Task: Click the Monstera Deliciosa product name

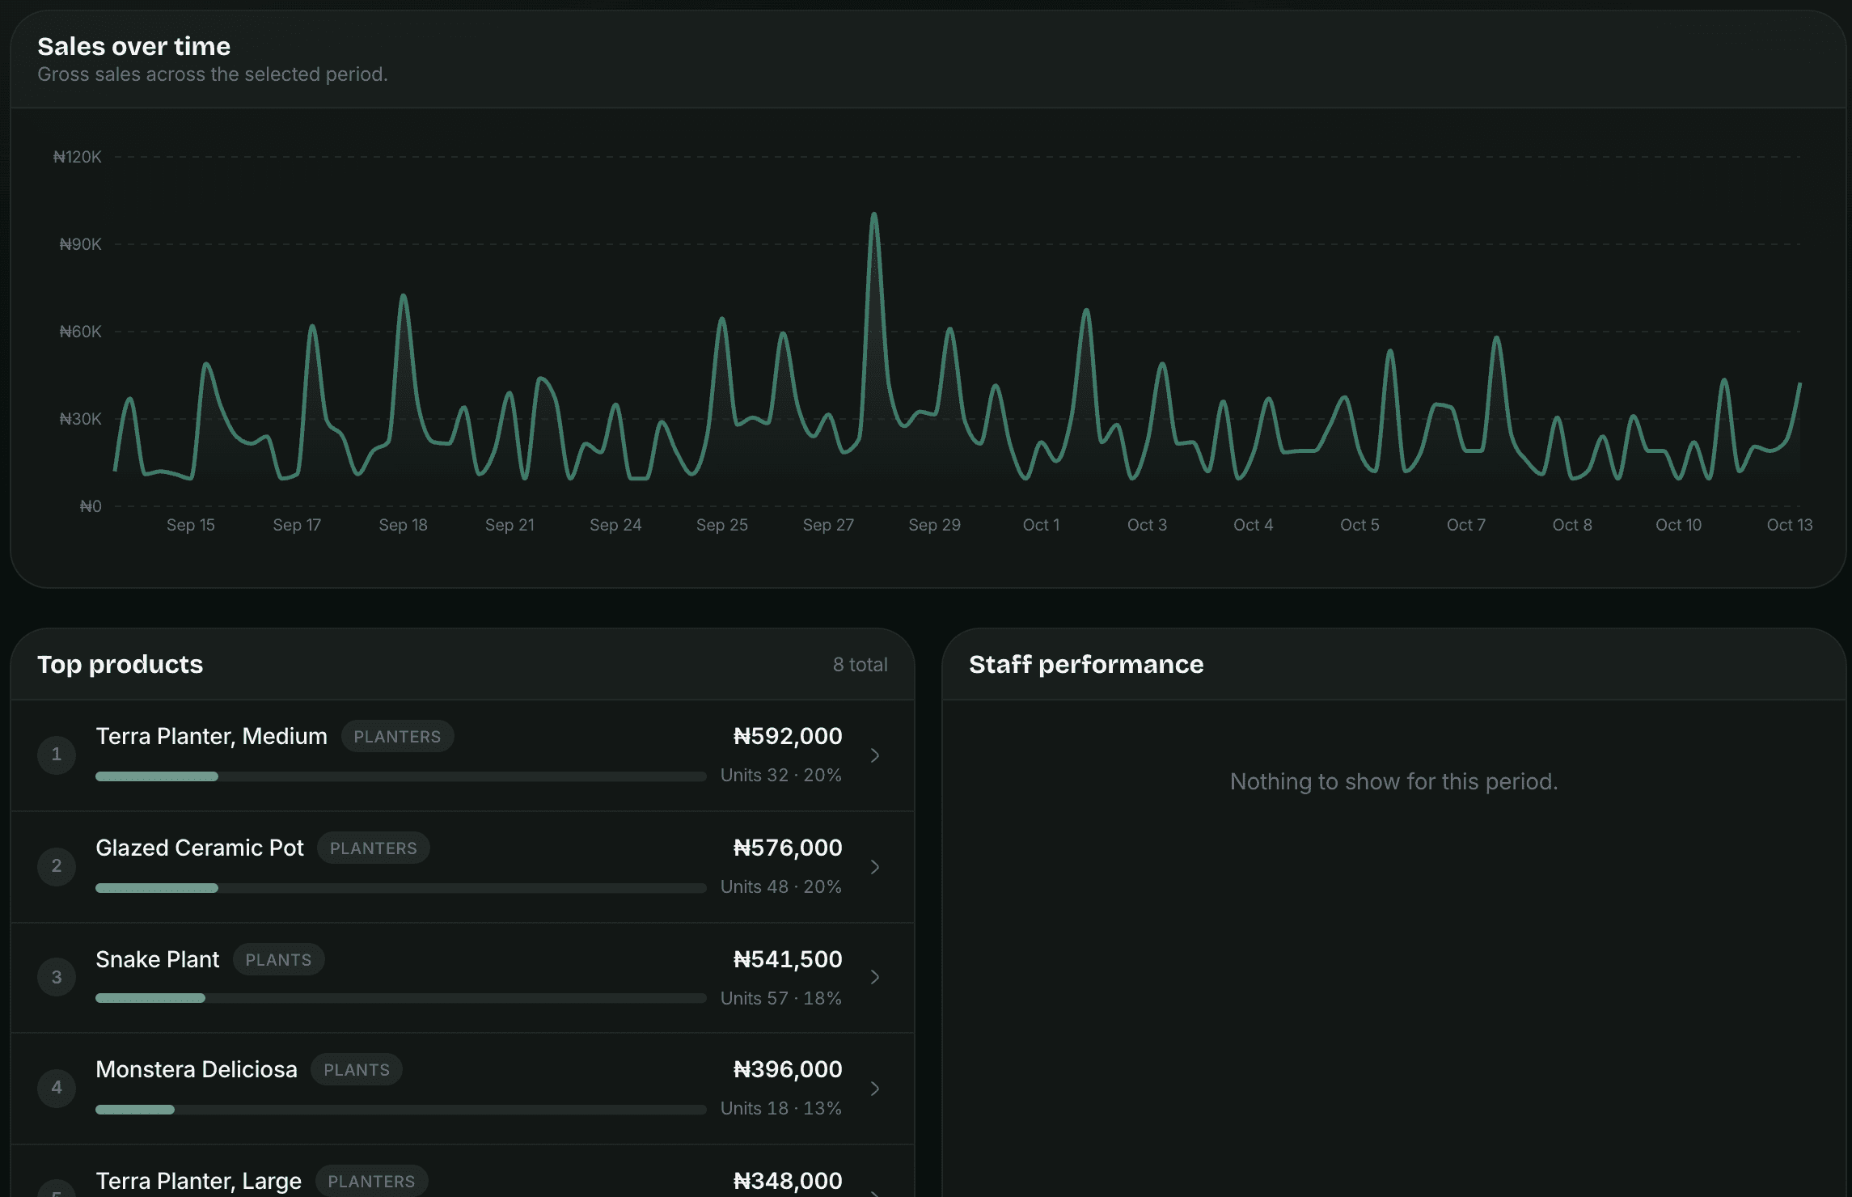Action: tap(197, 1069)
